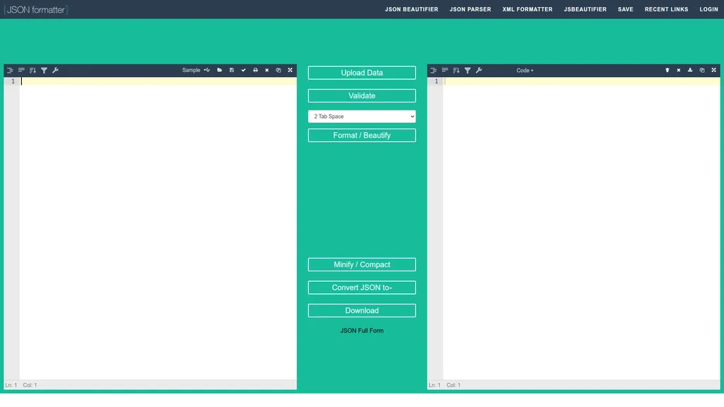The width and height of the screenshot is (724, 407).
Task: Open RECENT LINKS in the top navigation
Action: point(666,9)
